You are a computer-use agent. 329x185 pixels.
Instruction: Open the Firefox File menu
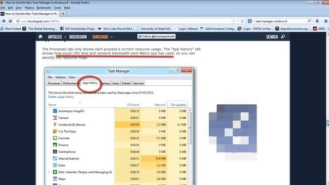tap(3, 8)
